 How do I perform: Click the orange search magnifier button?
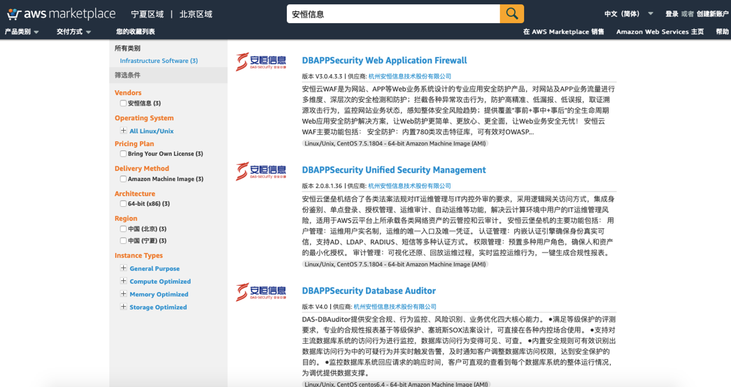511,13
